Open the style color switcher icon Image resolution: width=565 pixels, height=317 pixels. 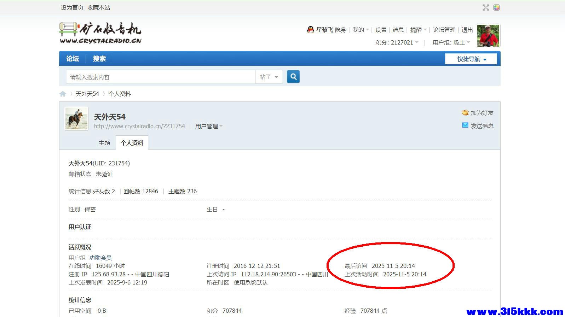(496, 8)
